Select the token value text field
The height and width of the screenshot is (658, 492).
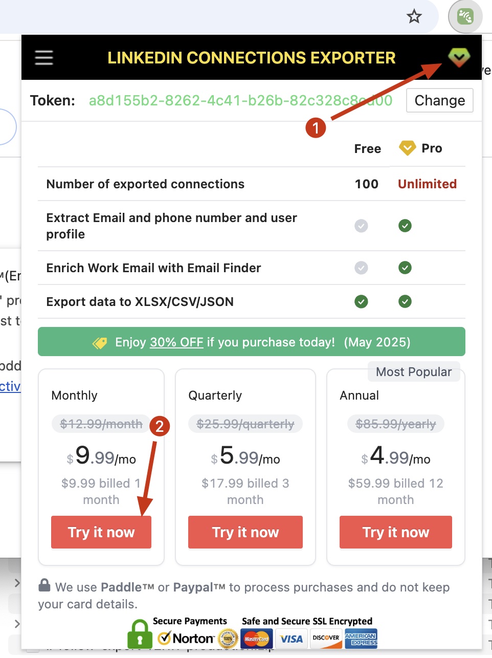click(x=240, y=100)
